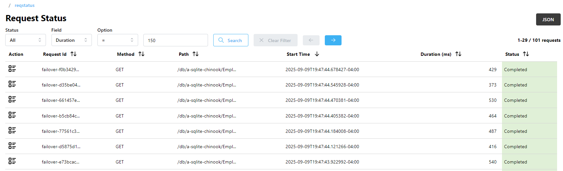Sort by Start Time column arrow
The height and width of the screenshot is (171, 563).
(x=317, y=54)
